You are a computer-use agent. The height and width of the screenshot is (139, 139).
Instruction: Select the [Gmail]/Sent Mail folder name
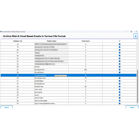pyautogui.click(x=40, y=78)
